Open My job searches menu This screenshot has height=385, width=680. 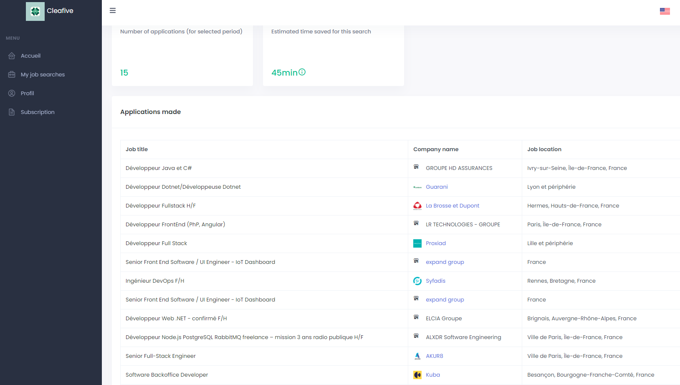[x=43, y=74]
